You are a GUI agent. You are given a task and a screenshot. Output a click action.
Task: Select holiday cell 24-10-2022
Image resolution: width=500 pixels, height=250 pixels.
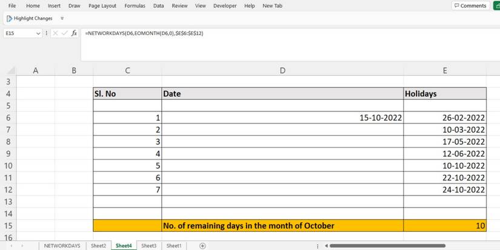(445, 190)
